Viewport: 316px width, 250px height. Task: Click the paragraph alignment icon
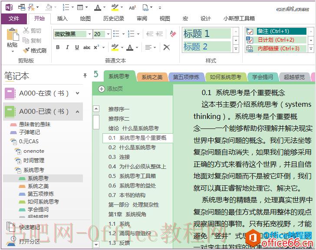148,47
